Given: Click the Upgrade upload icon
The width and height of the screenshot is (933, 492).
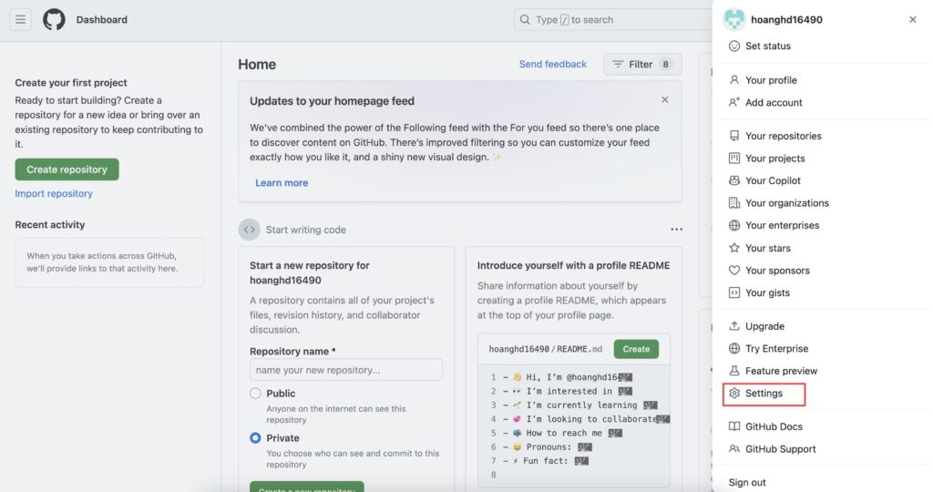Looking at the screenshot, I should pyautogui.click(x=734, y=326).
